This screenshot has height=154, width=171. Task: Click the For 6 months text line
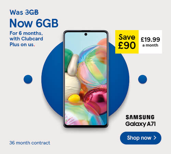pyautogui.click(x=26, y=33)
